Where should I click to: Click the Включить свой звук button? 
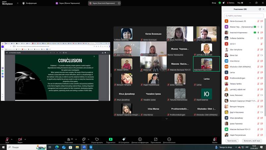click(x=252, y=141)
